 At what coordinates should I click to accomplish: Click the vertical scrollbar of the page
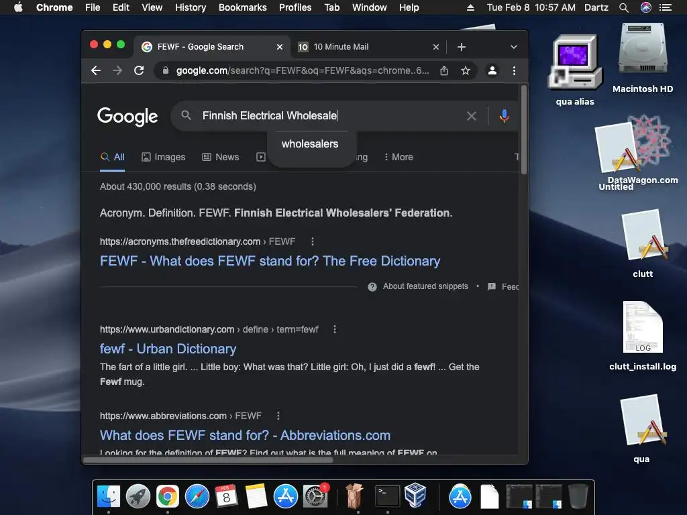click(523, 130)
